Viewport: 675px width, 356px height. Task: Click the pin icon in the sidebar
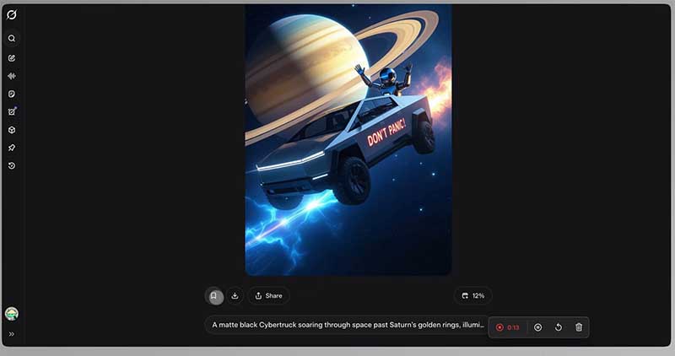pos(12,148)
